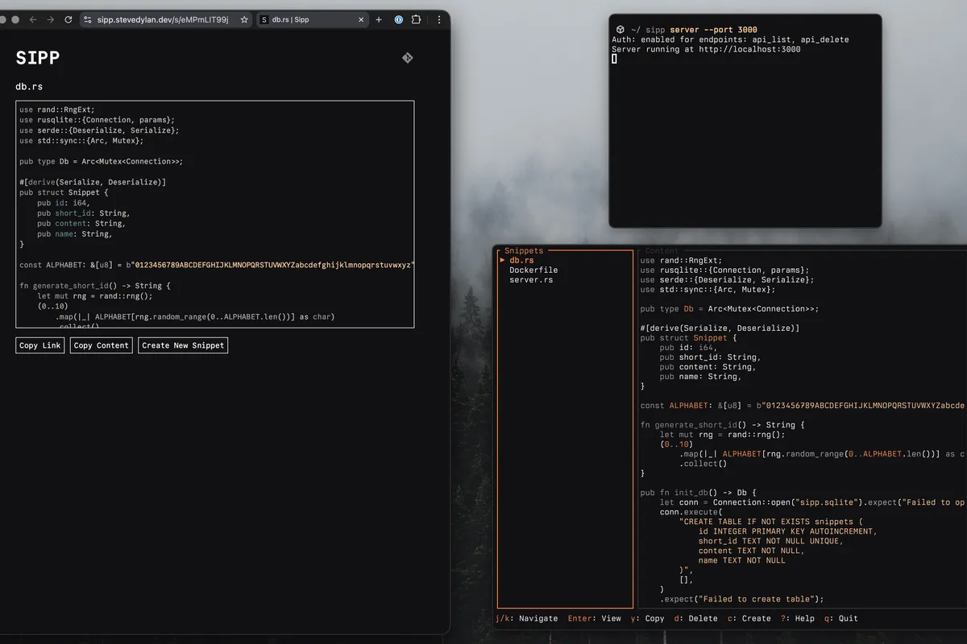The width and height of the screenshot is (967, 644).
Task: Go forward in the browser
Action: (x=51, y=19)
